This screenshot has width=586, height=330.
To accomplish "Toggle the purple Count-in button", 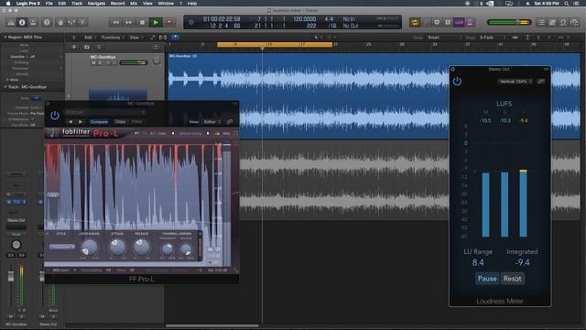I will tap(459, 22).
